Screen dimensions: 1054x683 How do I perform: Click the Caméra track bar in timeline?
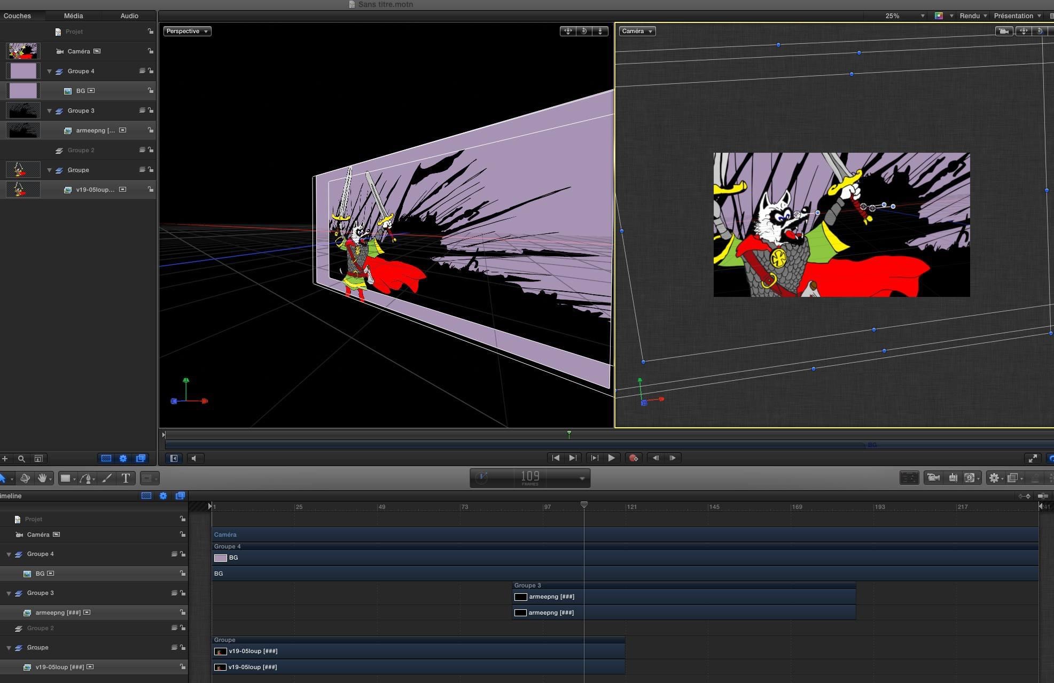tap(625, 535)
